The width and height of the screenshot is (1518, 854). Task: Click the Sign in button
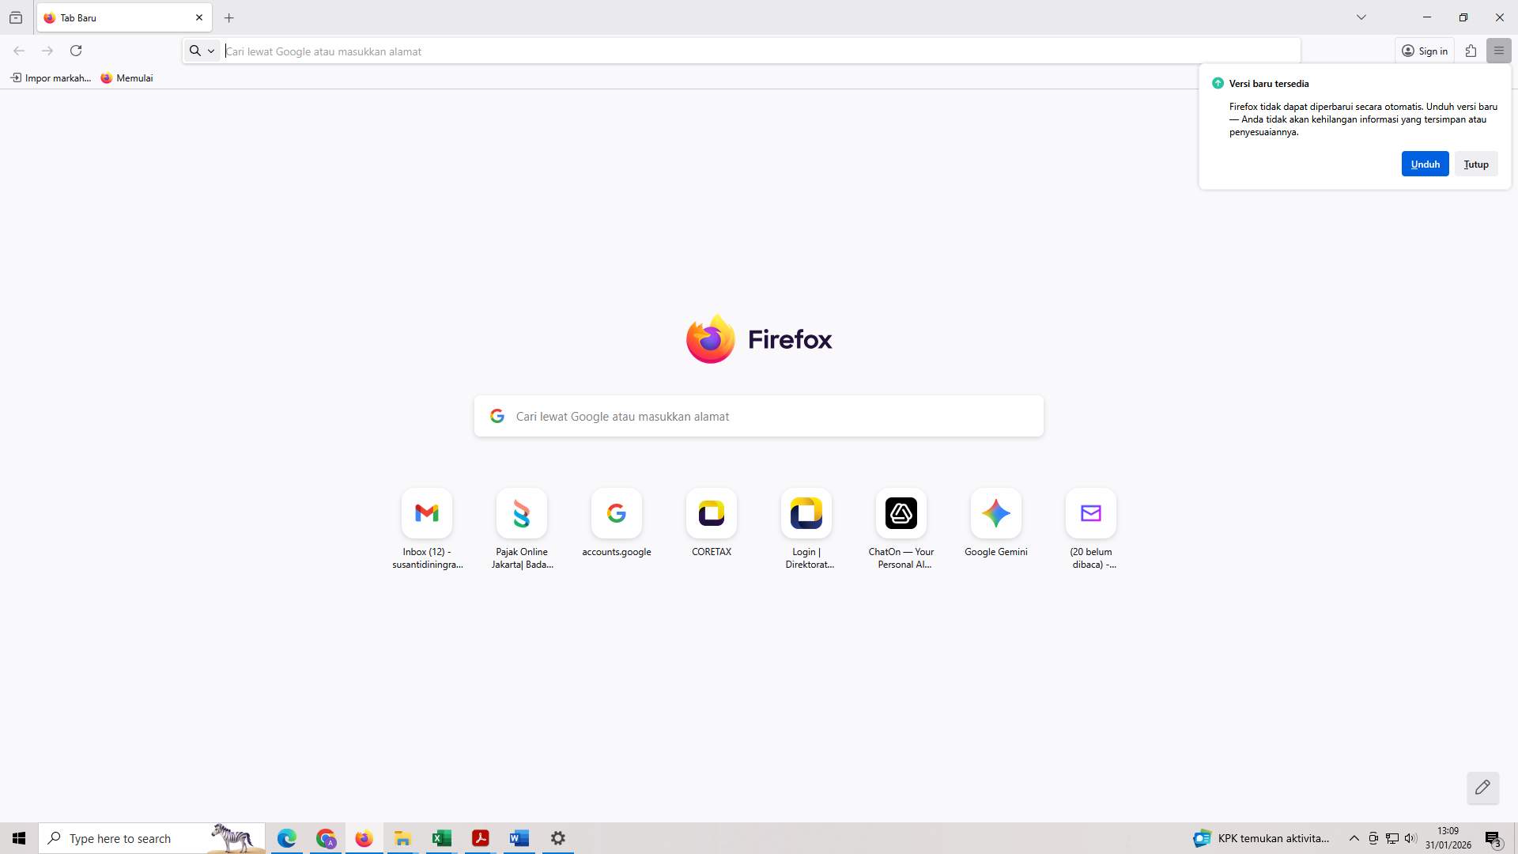point(1425,51)
